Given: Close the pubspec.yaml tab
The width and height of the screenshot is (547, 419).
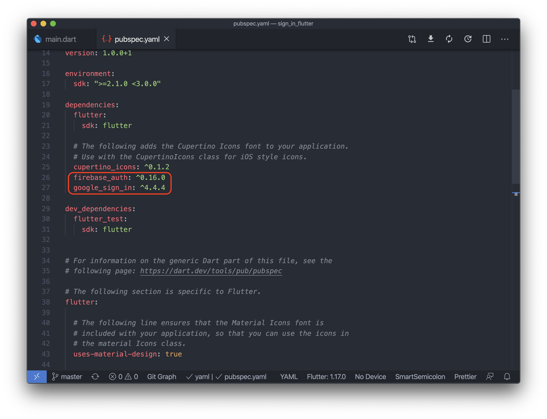Looking at the screenshot, I should 167,39.
